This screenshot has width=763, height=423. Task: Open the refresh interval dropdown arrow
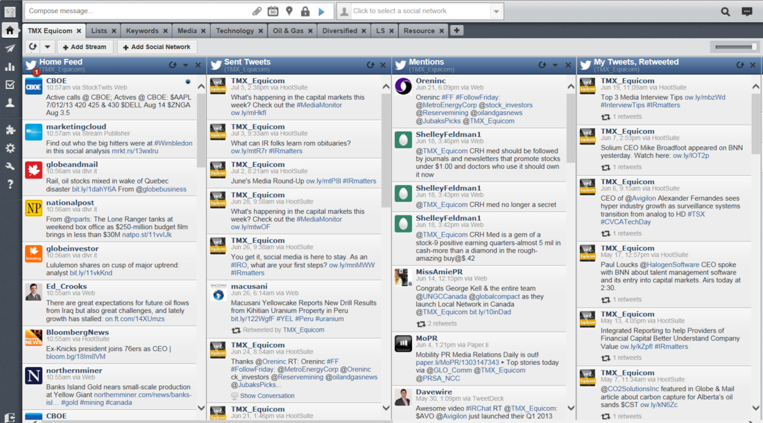[x=47, y=46]
